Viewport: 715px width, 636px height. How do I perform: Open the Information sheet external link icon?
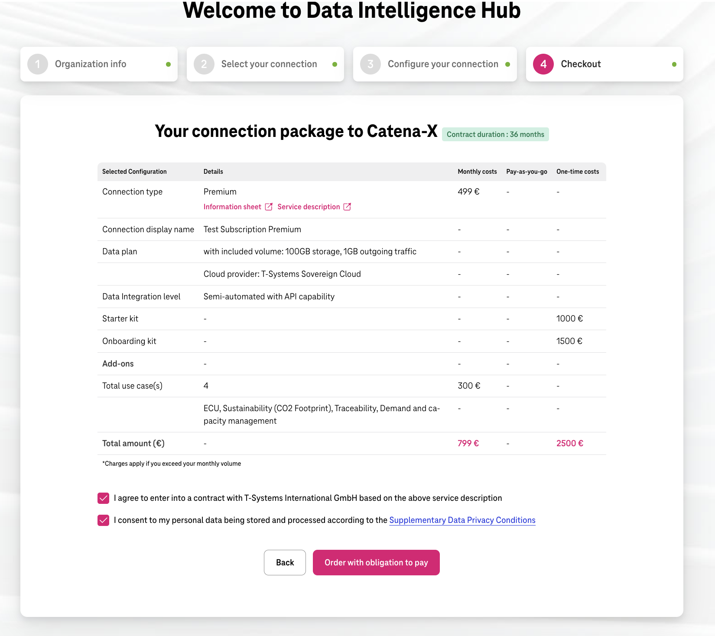click(269, 207)
